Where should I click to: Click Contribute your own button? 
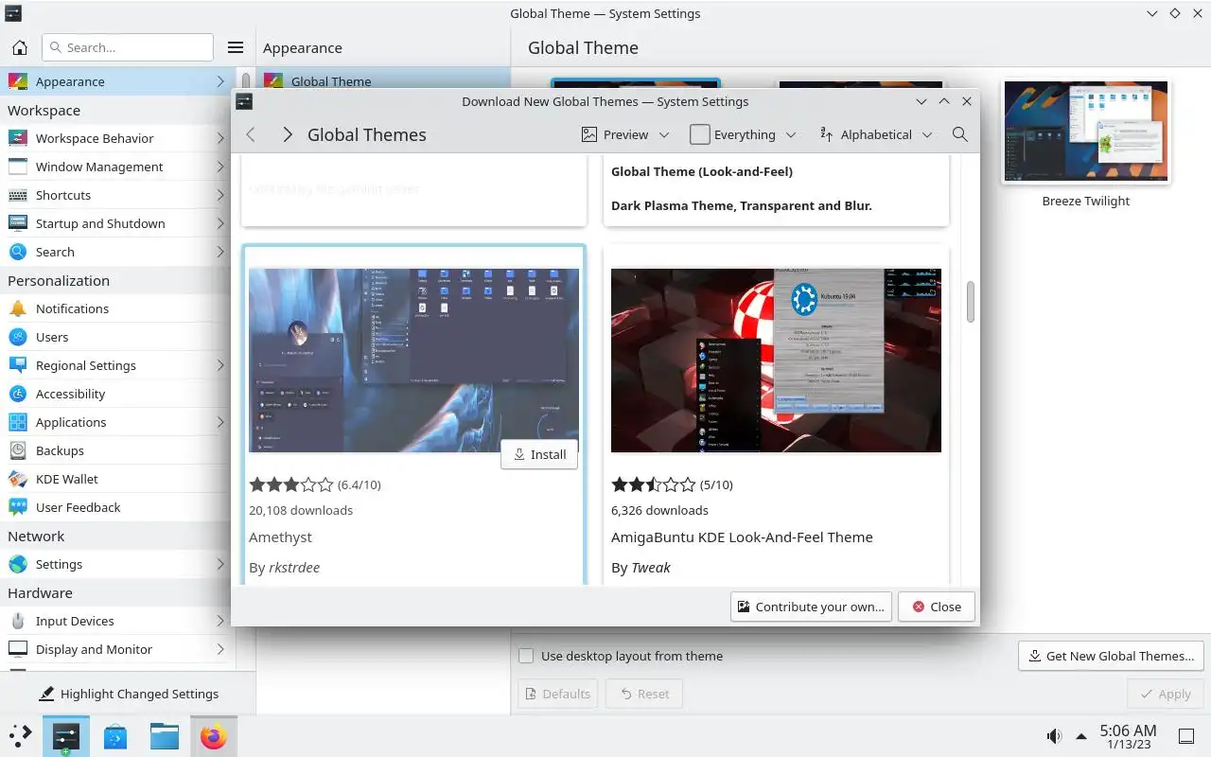tap(811, 607)
